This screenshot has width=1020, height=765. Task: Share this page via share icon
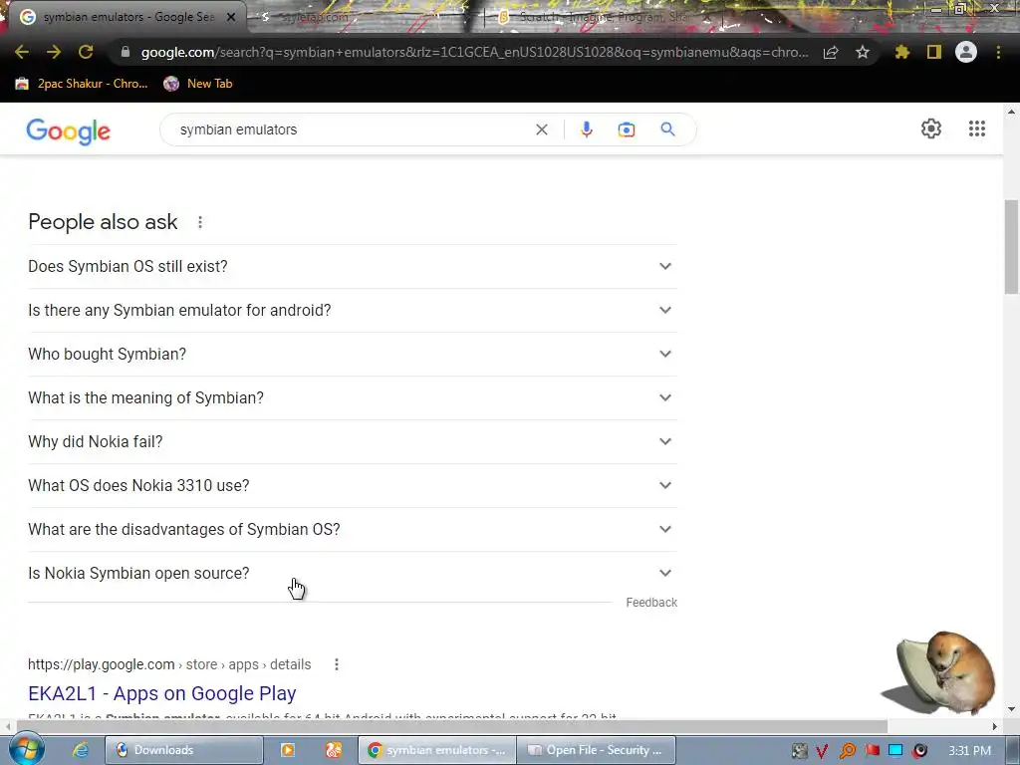[x=831, y=52]
